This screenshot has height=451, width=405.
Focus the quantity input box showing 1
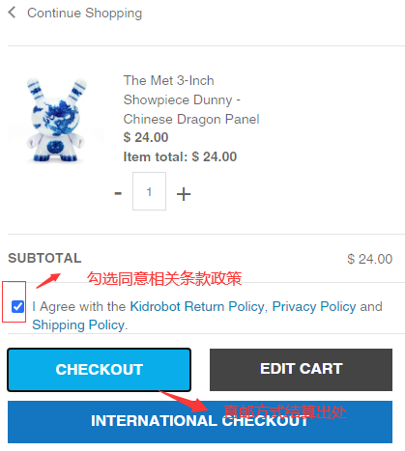point(149,191)
